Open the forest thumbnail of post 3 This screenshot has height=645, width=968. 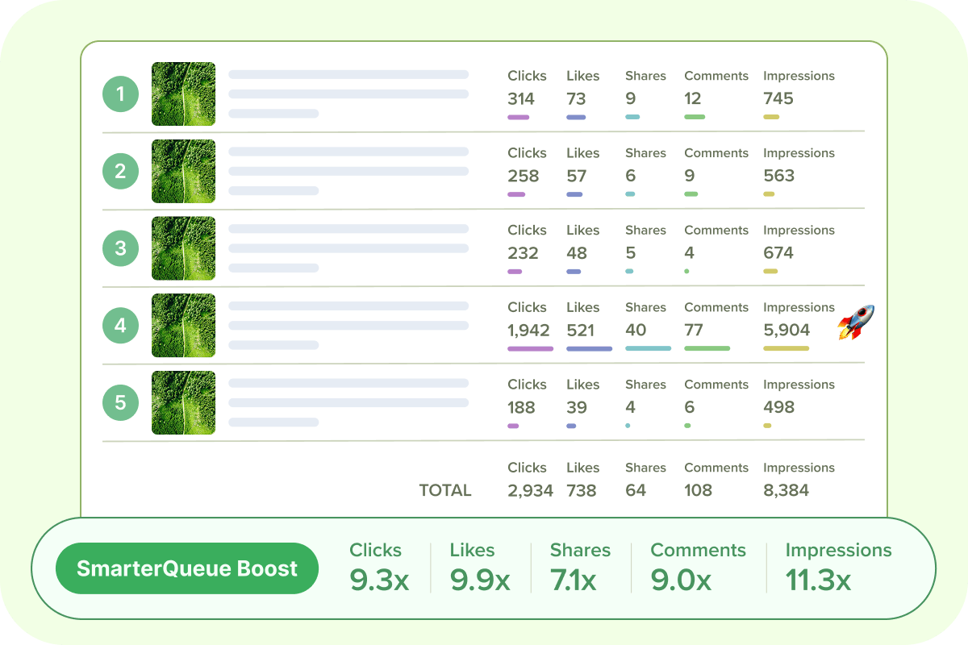tap(184, 248)
